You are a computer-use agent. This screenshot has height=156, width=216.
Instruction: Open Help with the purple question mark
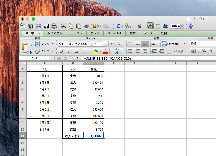[x=191, y=26]
